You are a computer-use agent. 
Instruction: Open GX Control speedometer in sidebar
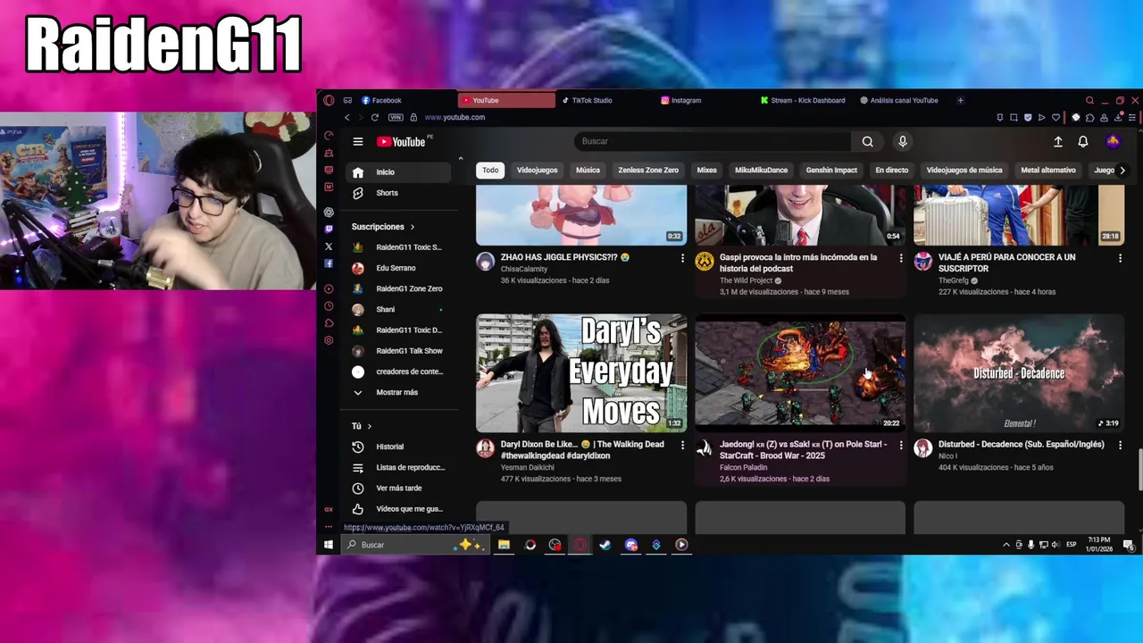click(329, 136)
